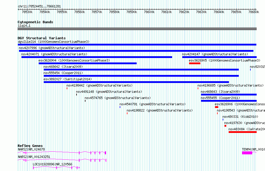Click the 78530k ruler position
The width and height of the screenshot is (265, 171).
click(x=27, y=12)
